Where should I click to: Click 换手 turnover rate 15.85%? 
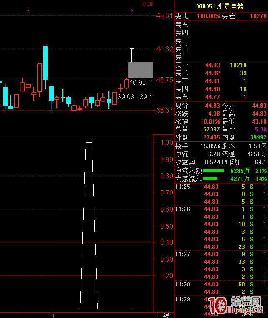(210, 146)
